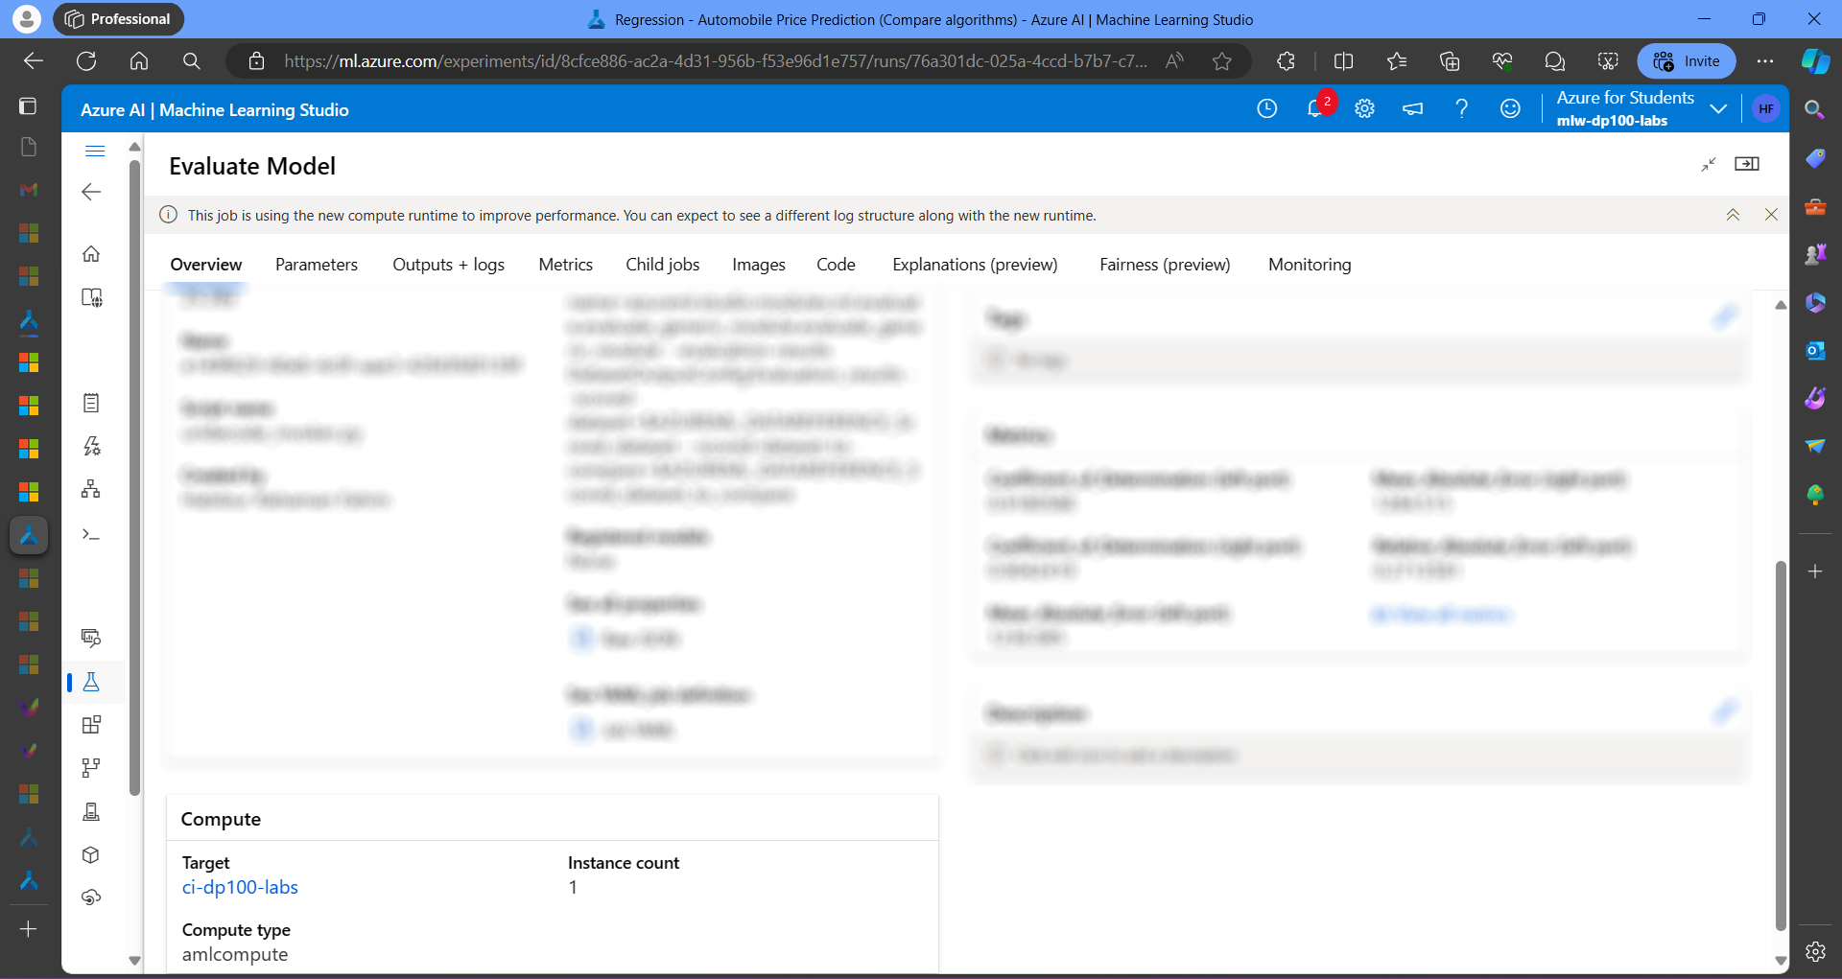Open the Endpoints cloud icon in the sidebar
Screen dimensions: 1842x979
(91, 898)
